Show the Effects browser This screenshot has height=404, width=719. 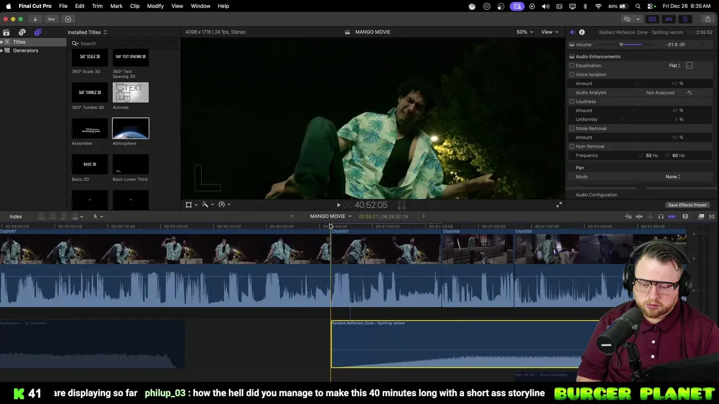701,217
